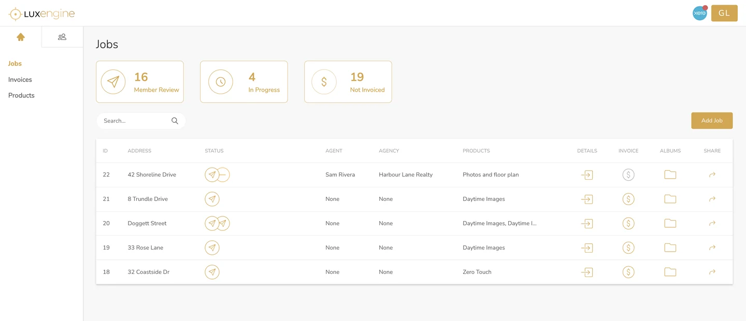Select the address Doggett Street
Screen dimensions: 746x321
point(147,224)
